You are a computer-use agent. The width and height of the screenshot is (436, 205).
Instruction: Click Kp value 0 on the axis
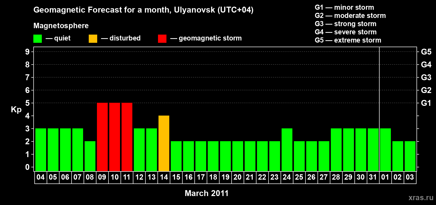click(27, 167)
